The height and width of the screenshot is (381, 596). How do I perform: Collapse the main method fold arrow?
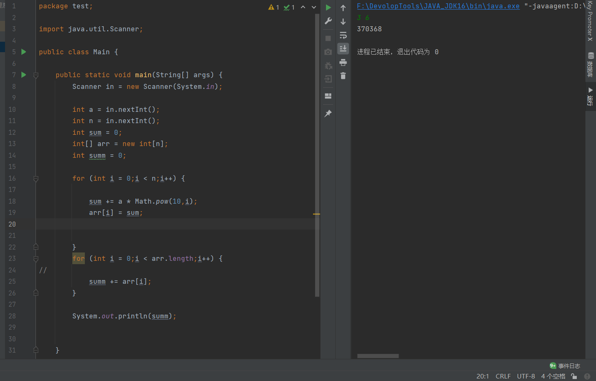pos(36,75)
